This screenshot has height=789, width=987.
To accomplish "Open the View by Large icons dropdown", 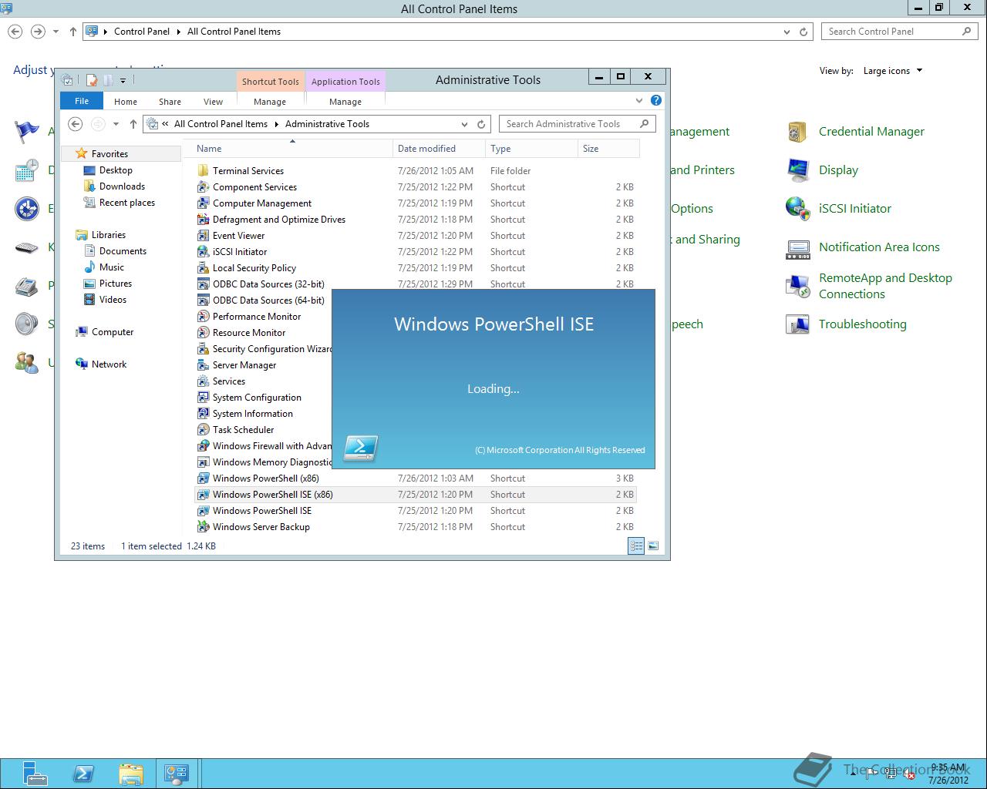I will pyautogui.click(x=893, y=71).
